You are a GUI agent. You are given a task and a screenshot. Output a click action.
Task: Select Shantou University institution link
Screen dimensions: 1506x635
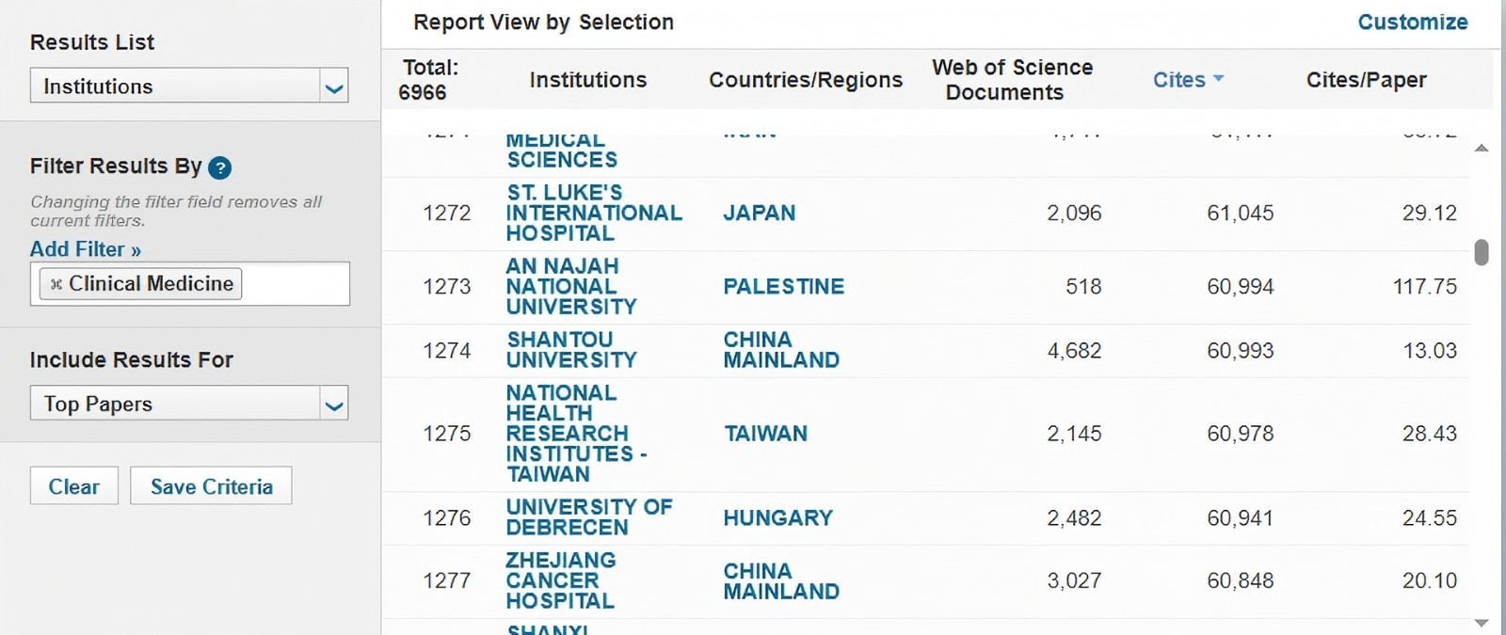coord(570,350)
